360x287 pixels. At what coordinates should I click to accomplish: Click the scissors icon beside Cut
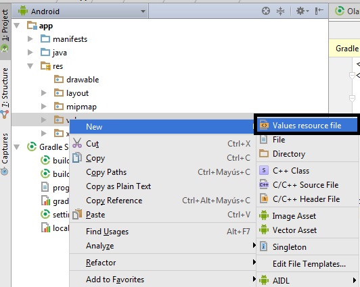pyautogui.click(x=77, y=143)
